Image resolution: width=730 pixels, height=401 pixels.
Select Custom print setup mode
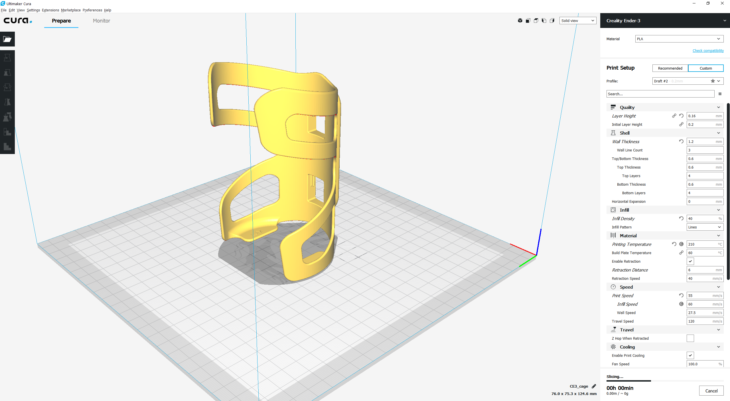(x=706, y=68)
